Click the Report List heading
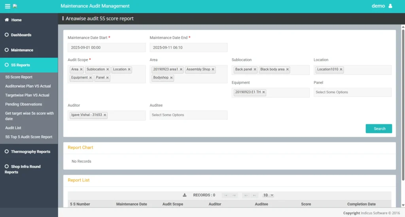Screen dimensions: 405x217 click(79, 180)
